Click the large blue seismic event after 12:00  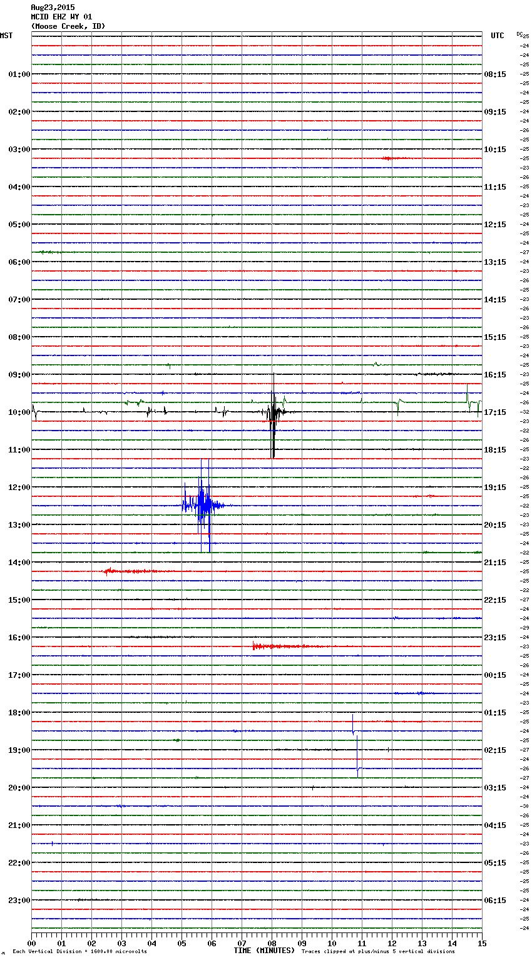202,506
